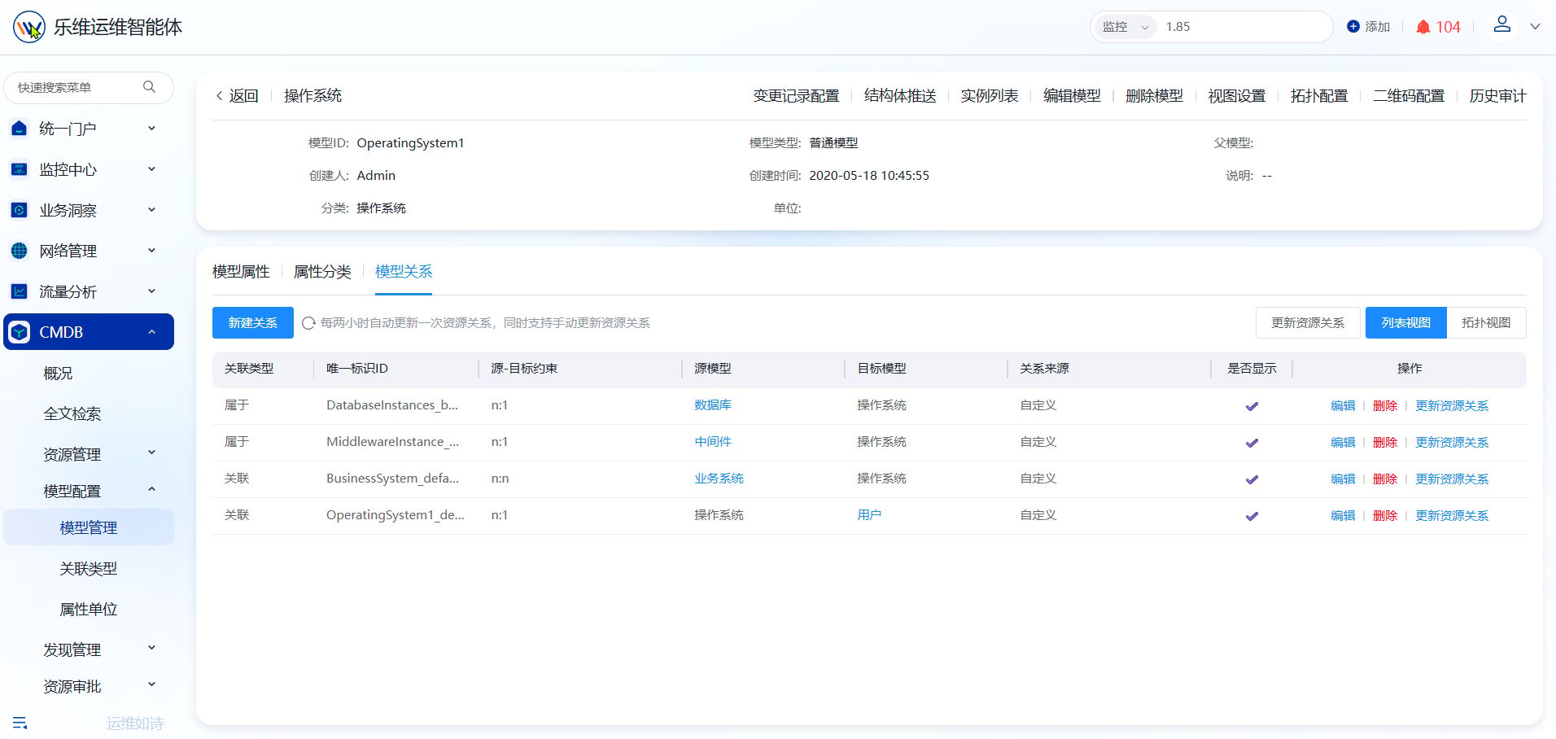Open 全文检索 in the CMDB menu

(72, 413)
